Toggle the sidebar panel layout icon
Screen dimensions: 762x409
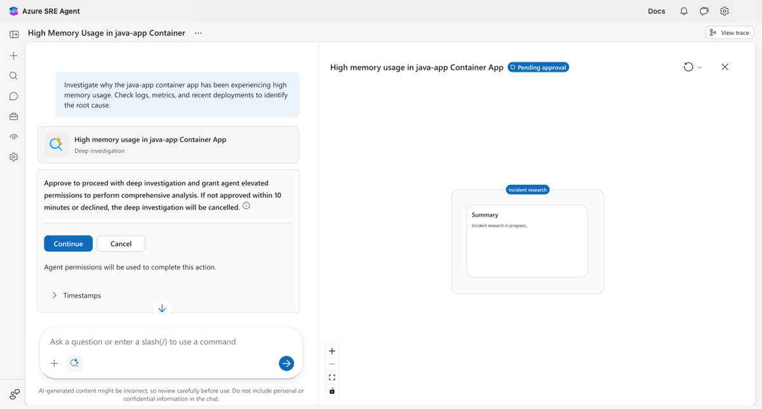tap(14, 34)
